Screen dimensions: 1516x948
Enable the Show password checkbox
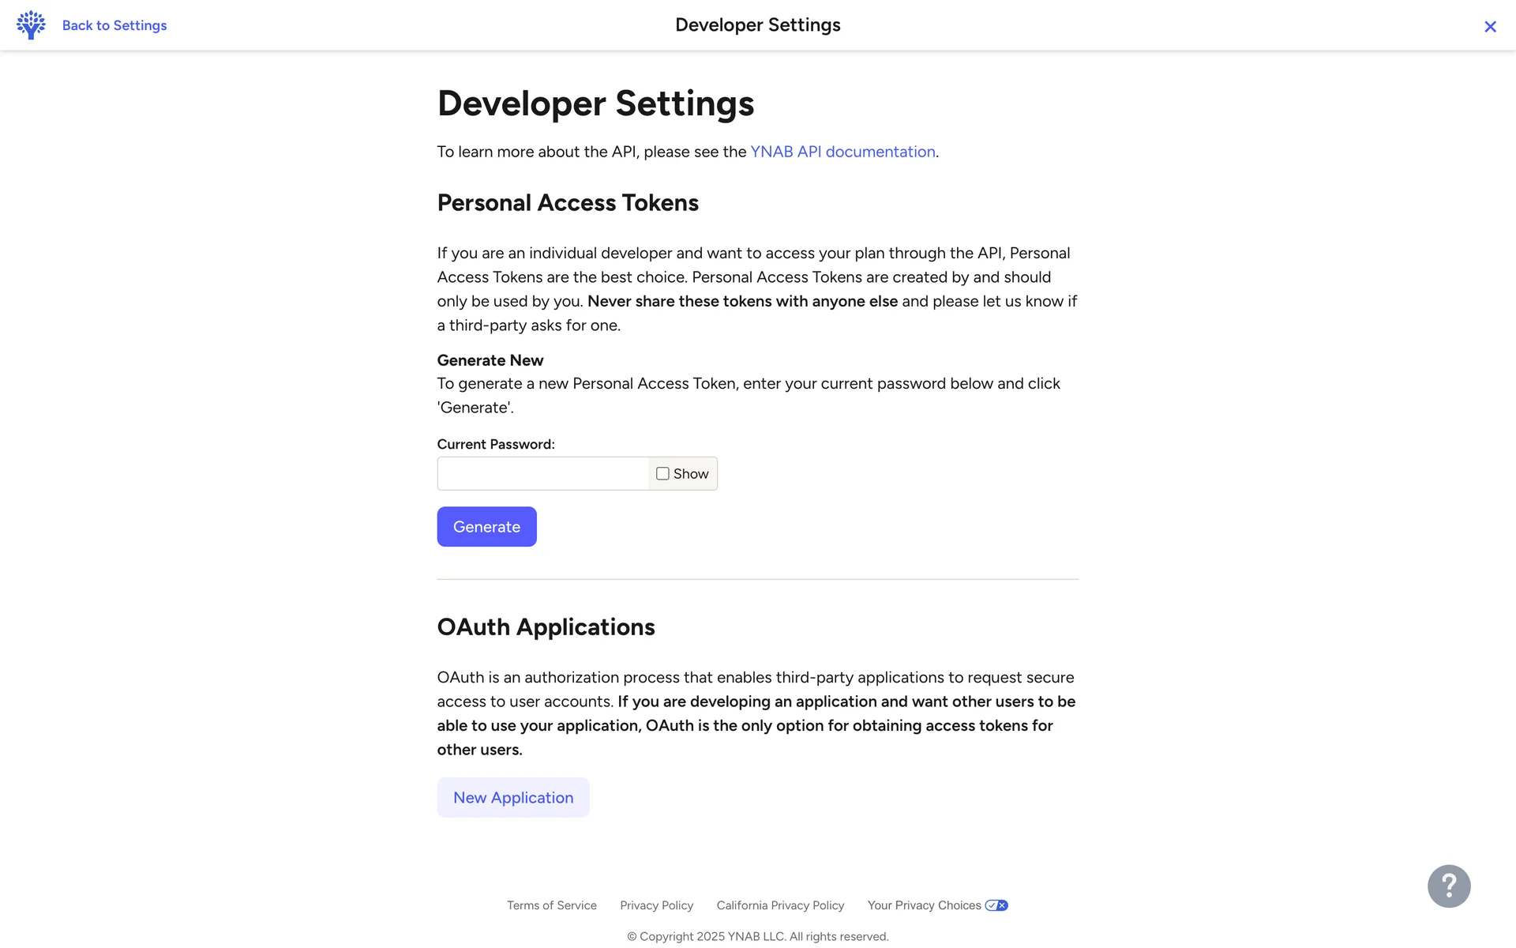(x=662, y=474)
